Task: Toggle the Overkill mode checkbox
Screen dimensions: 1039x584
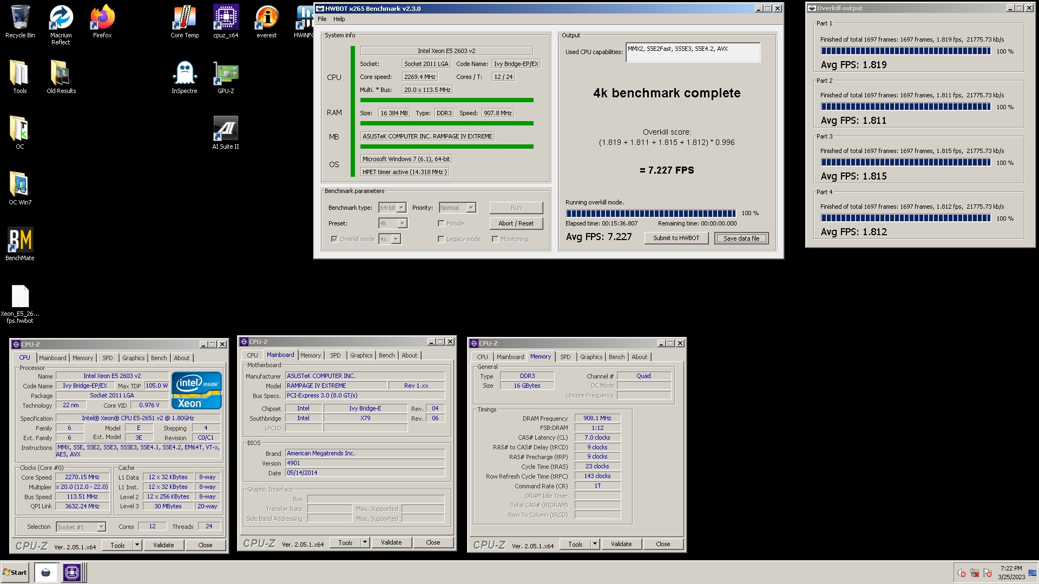Action: point(334,239)
